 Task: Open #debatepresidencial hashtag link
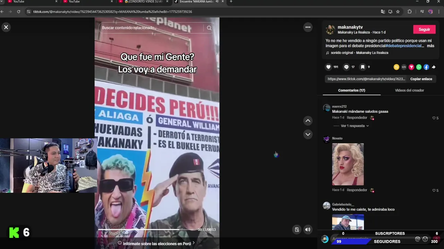pos(403,46)
